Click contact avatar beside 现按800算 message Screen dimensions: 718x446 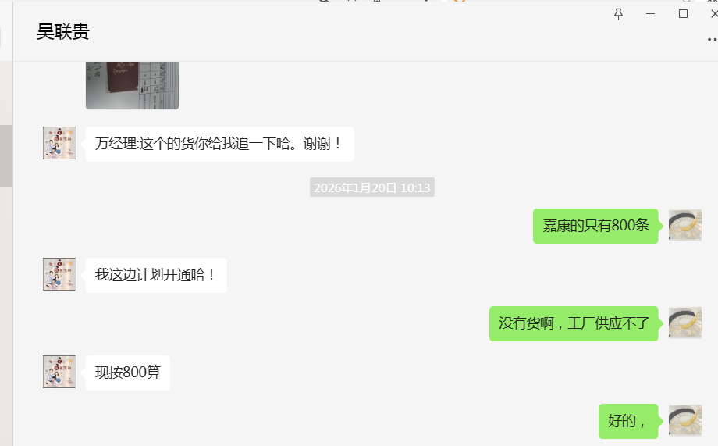(x=59, y=372)
